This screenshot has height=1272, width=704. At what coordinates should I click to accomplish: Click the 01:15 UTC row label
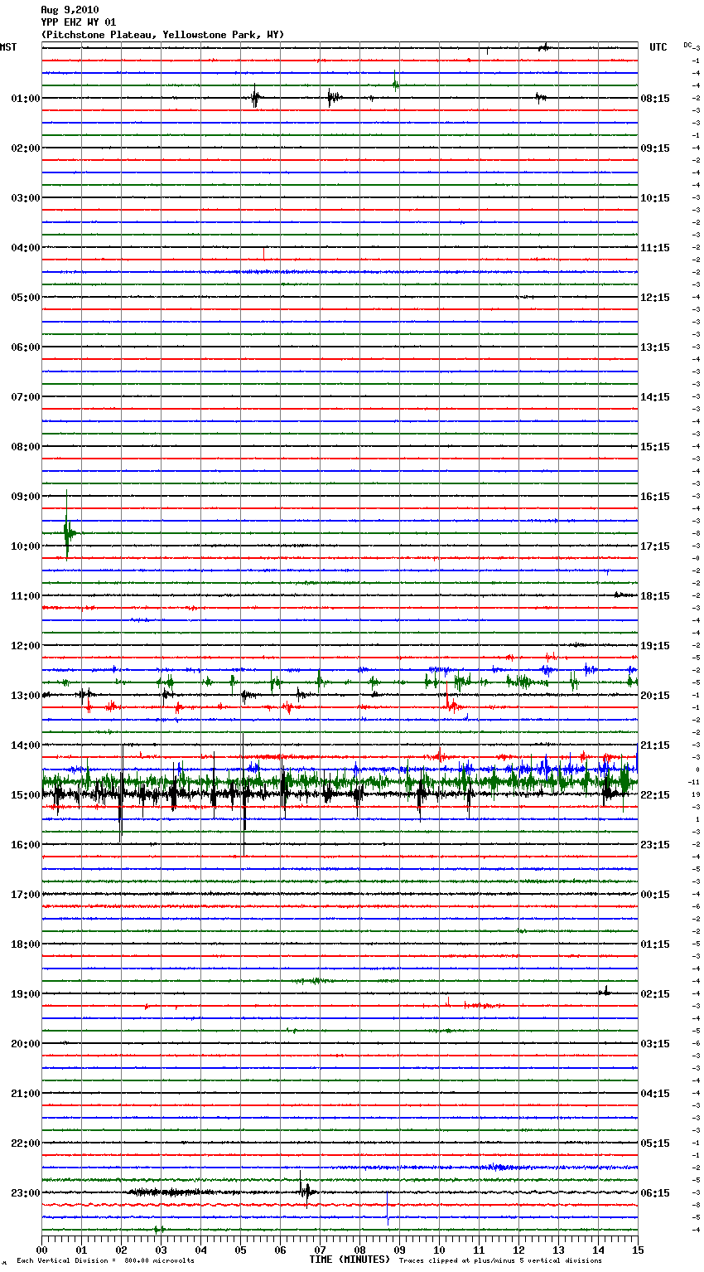[x=655, y=944]
